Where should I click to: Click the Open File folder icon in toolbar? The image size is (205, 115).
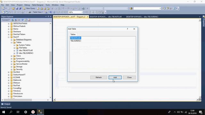click(x=13, y=9)
